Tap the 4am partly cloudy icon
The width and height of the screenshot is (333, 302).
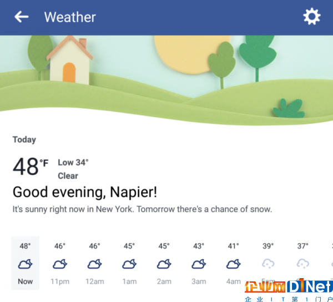(x=234, y=264)
